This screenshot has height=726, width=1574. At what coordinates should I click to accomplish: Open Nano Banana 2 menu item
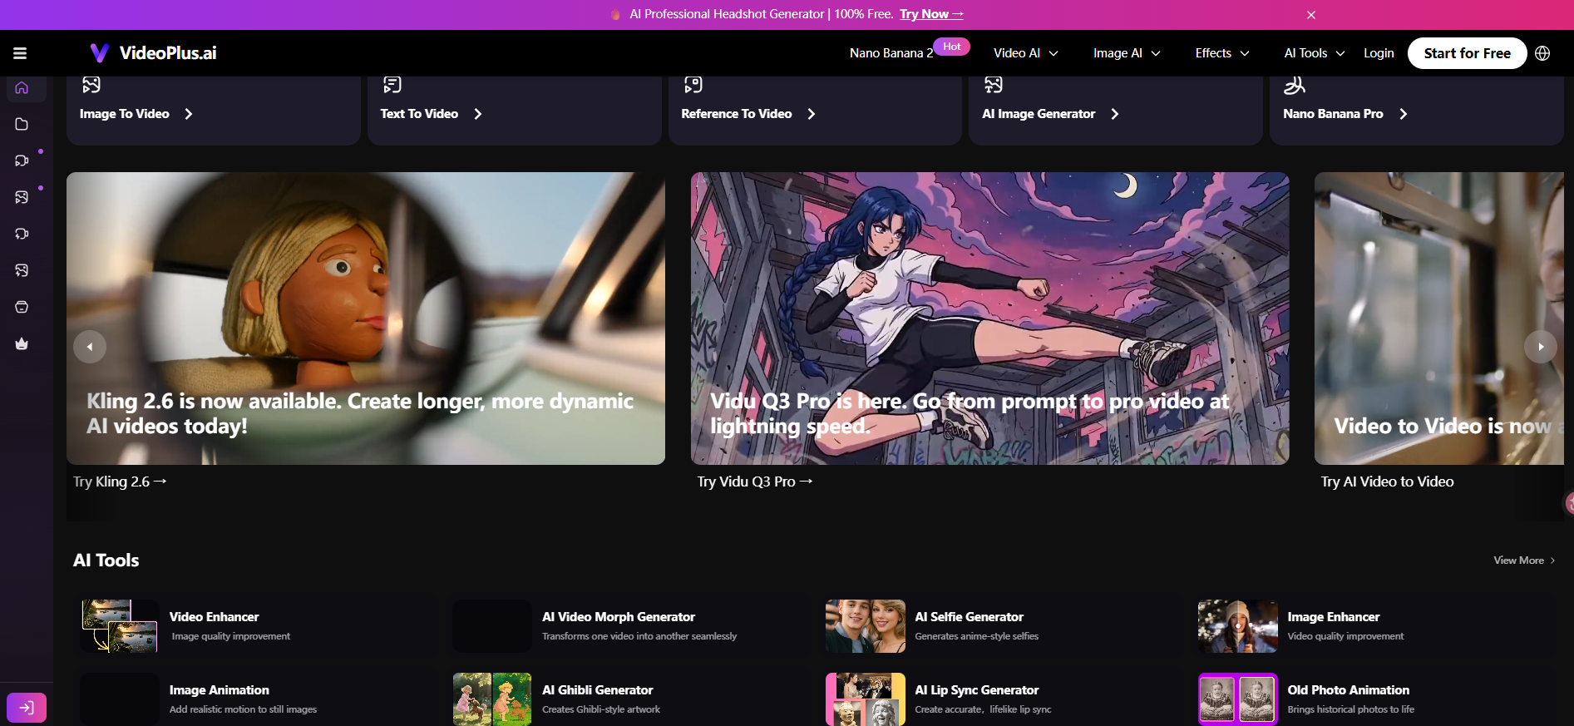[891, 53]
